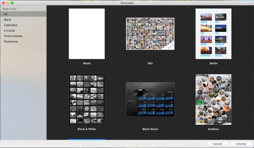
Task: Click the Cancel button
Action: (x=217, y=144)
